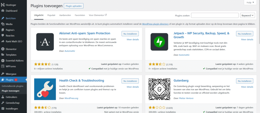
Task: Open Geïnstalleerde plugins submenu item
Action: pos(13,86)
